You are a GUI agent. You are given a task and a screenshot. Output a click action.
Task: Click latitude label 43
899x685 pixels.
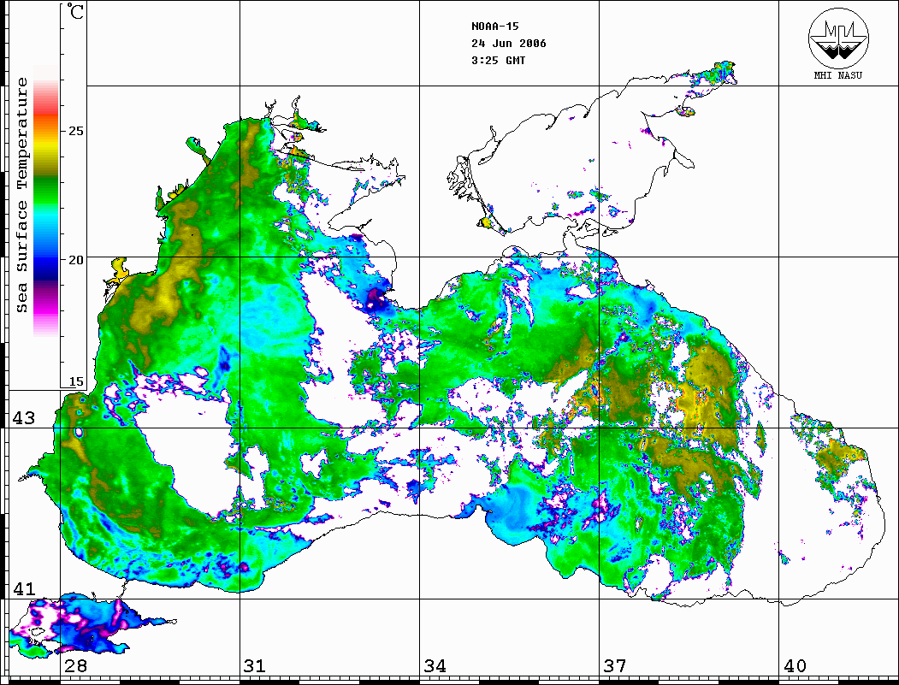point(23,418)
